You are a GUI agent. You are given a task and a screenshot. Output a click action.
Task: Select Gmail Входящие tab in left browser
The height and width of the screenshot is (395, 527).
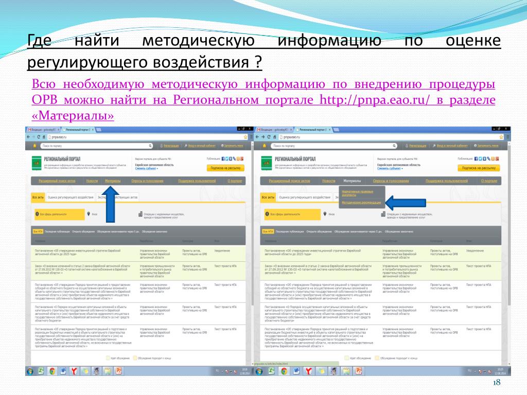point(43,129)
